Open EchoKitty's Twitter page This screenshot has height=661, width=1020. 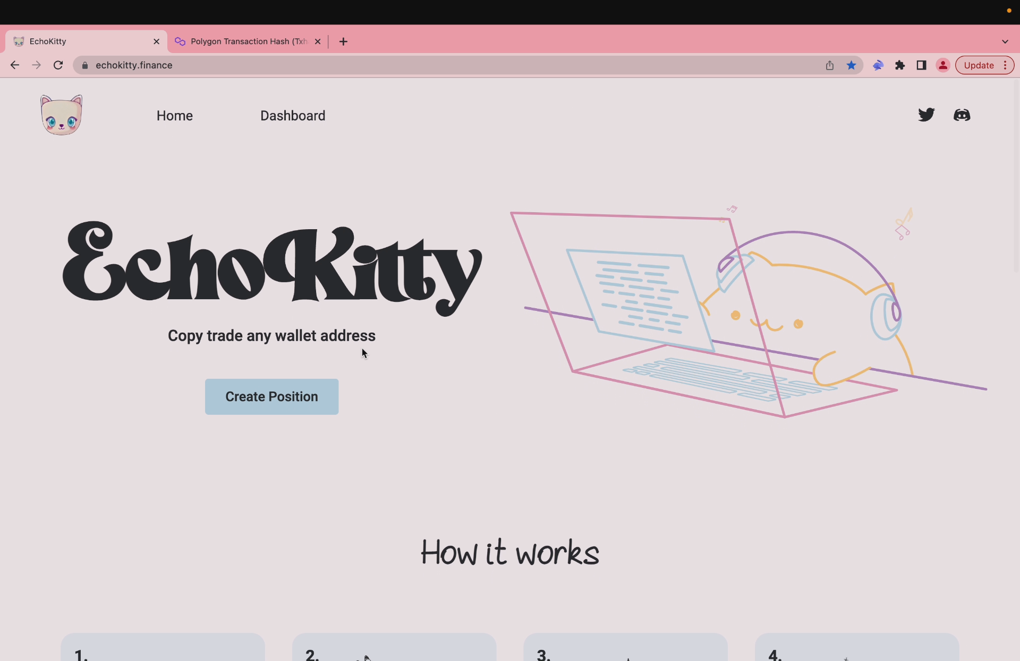coord(926,115)
